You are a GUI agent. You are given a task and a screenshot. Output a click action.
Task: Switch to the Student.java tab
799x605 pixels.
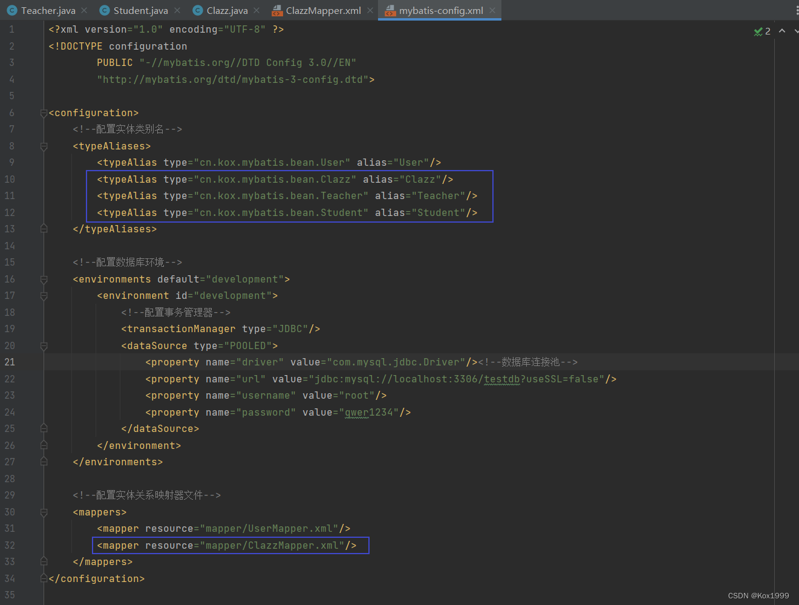click(140, 10)
